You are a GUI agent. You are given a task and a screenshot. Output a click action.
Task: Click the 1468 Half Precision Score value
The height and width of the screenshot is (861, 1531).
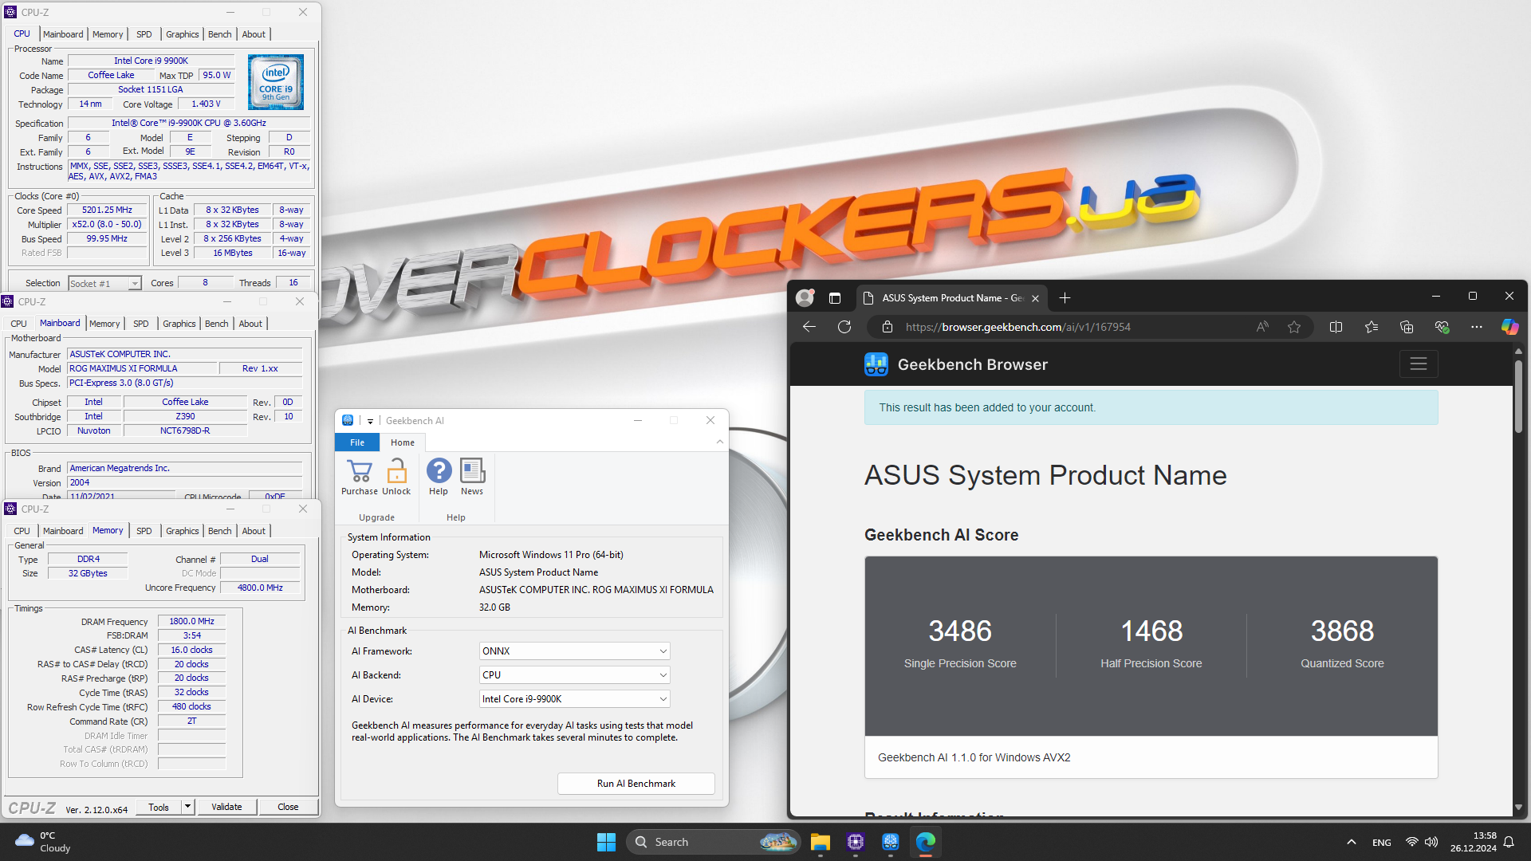point(1151,631)
